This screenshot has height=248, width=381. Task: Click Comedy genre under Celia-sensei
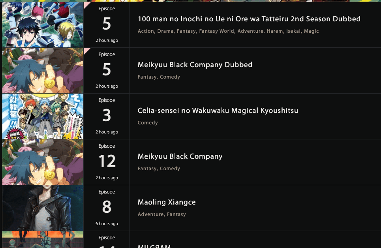148,123
